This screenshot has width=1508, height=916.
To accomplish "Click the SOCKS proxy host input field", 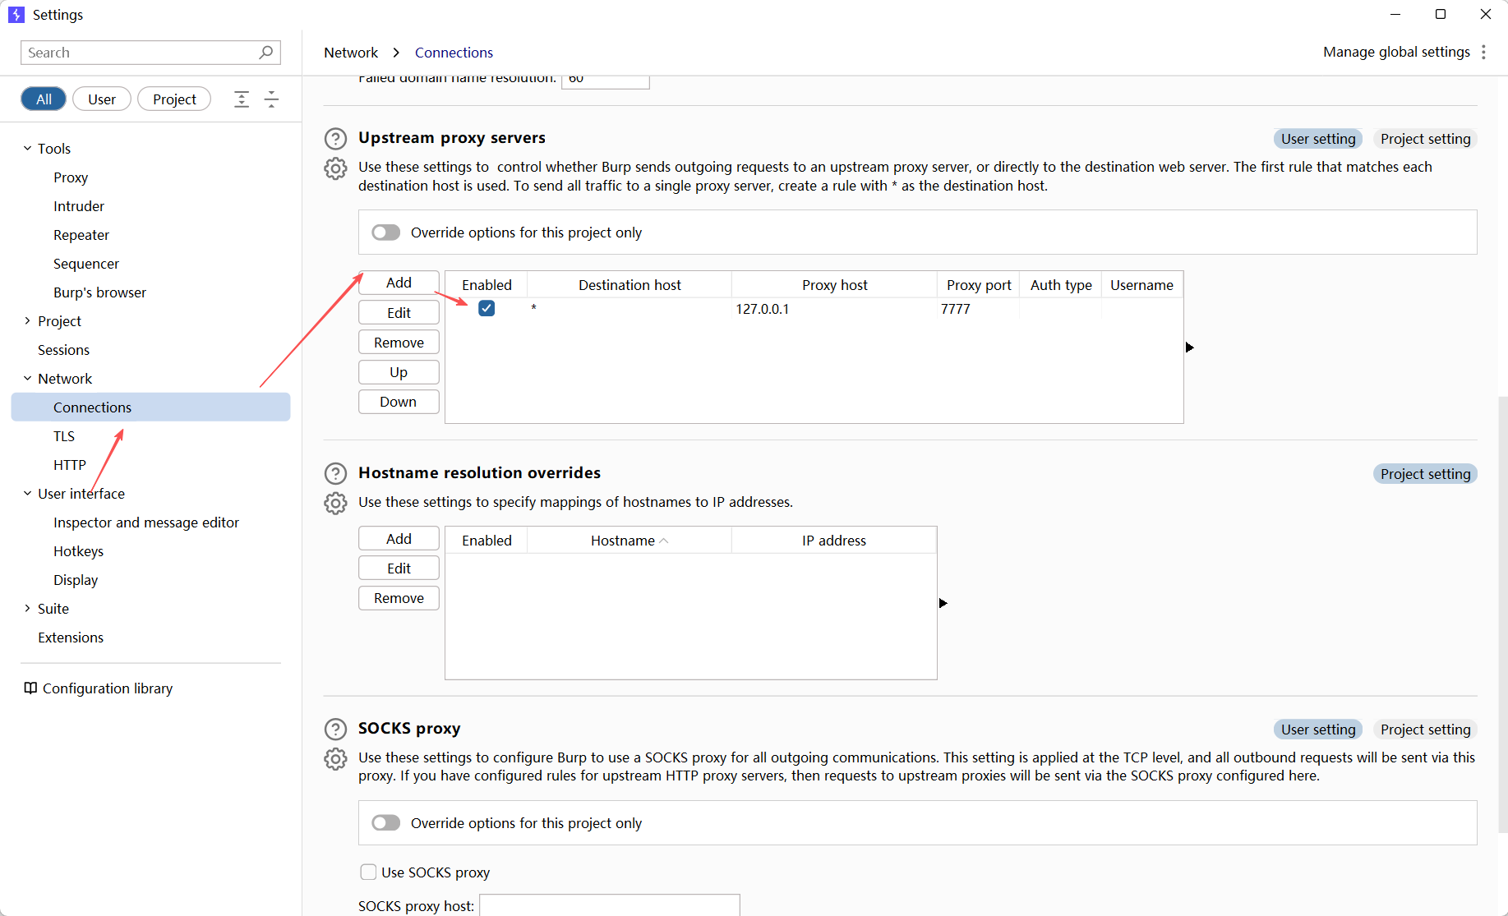I will click(x=610, y=904).
